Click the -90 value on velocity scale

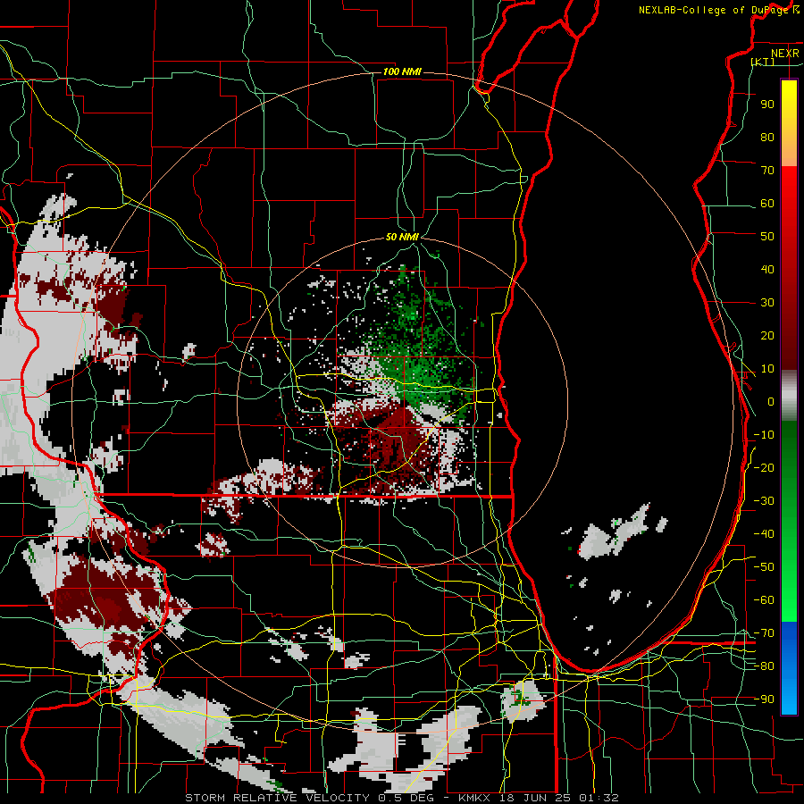(x=764, y=699)
